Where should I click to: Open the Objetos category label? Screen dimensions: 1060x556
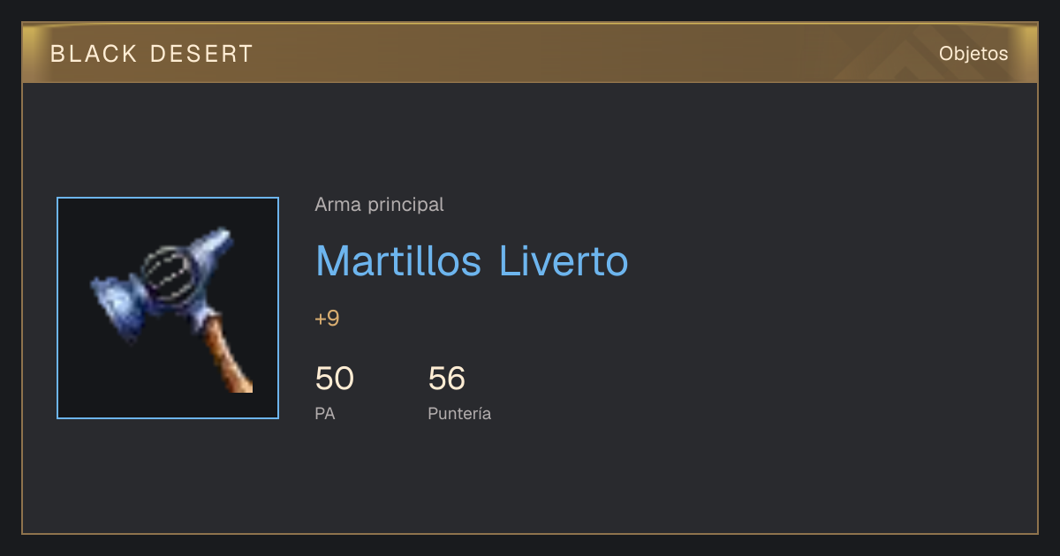(973, 53)
